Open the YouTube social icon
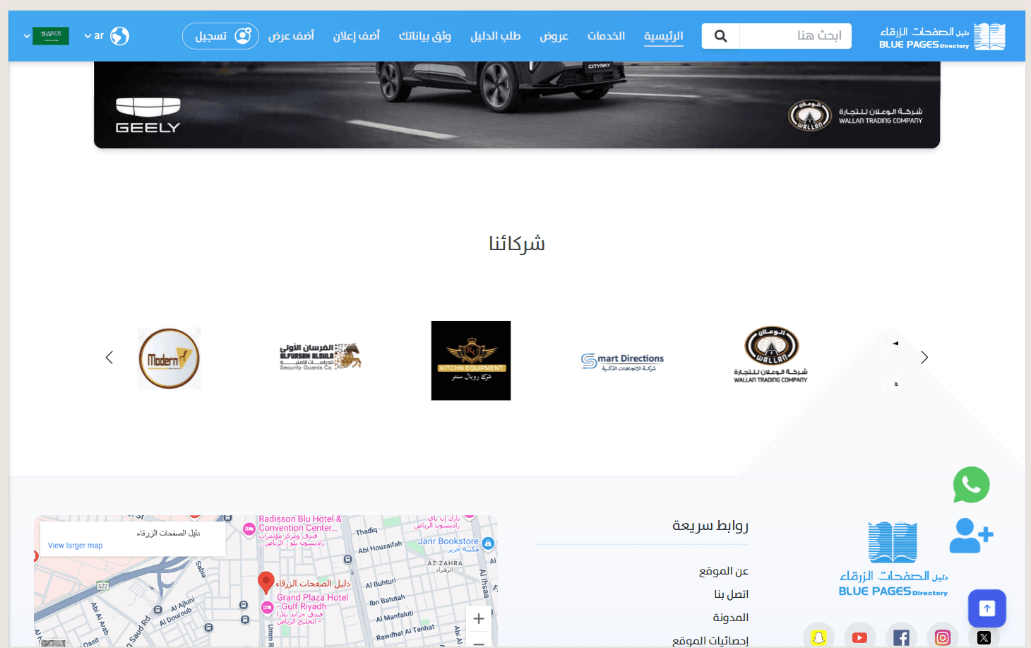 pos(859,637)
